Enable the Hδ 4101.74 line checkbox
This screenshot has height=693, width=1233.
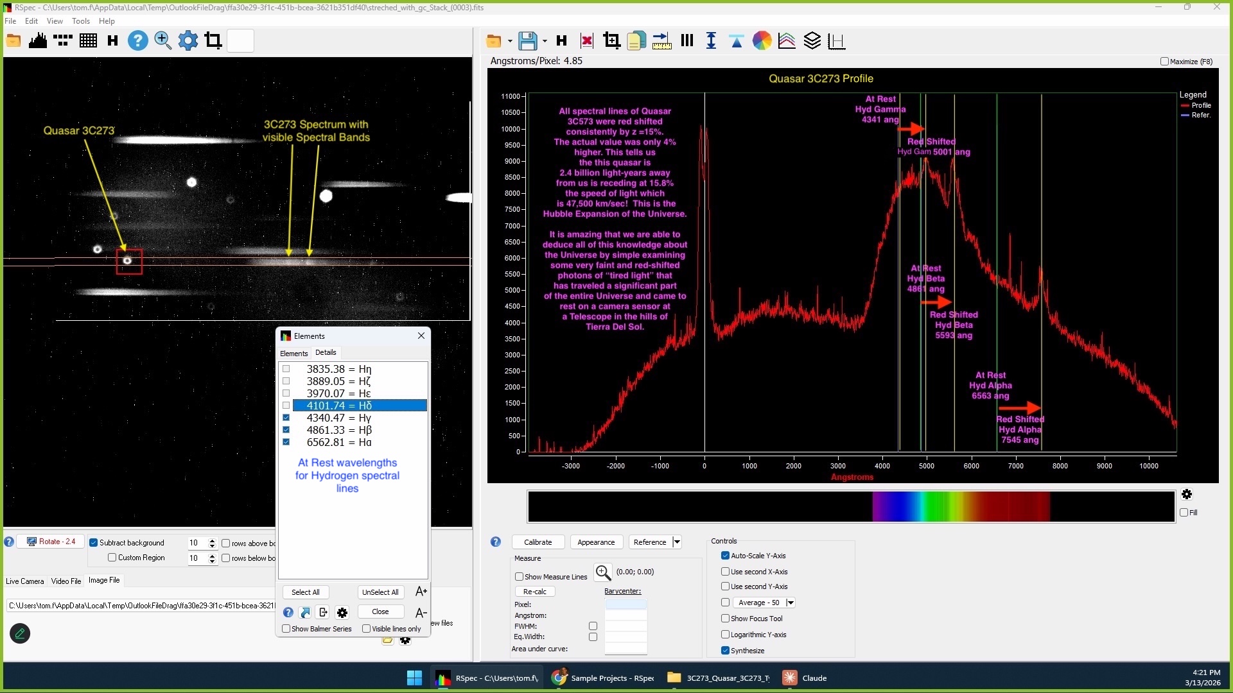(286, 406)
